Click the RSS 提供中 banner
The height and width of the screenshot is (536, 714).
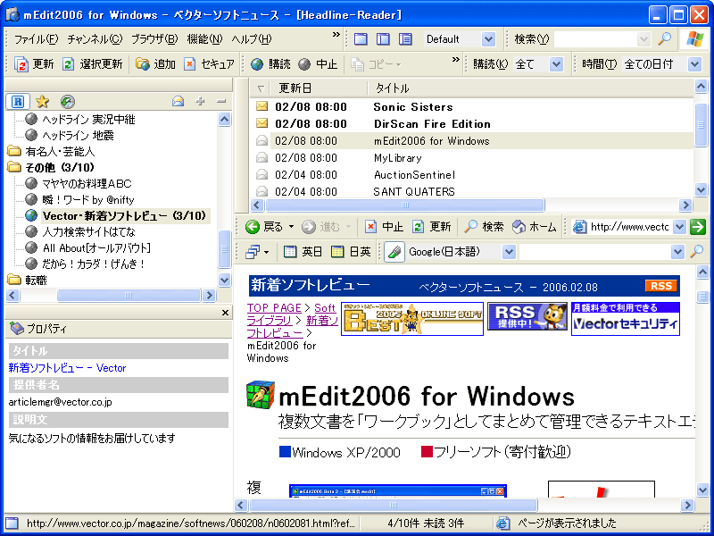(527, 316)
